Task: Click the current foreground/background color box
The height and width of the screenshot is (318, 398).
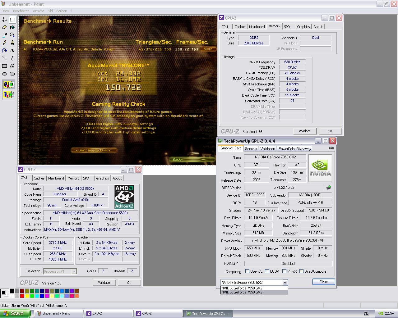Action: pyautogui.click(x=4, y=293)
